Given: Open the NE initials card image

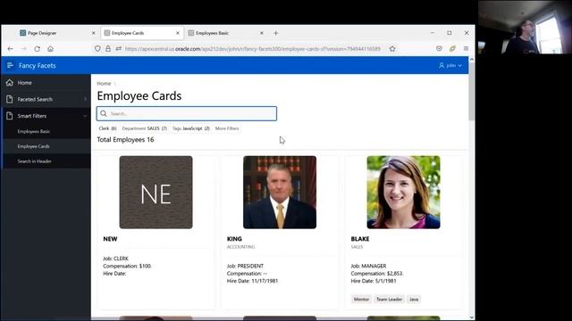Looking at the screenshot, I should (x=156, y=193).
